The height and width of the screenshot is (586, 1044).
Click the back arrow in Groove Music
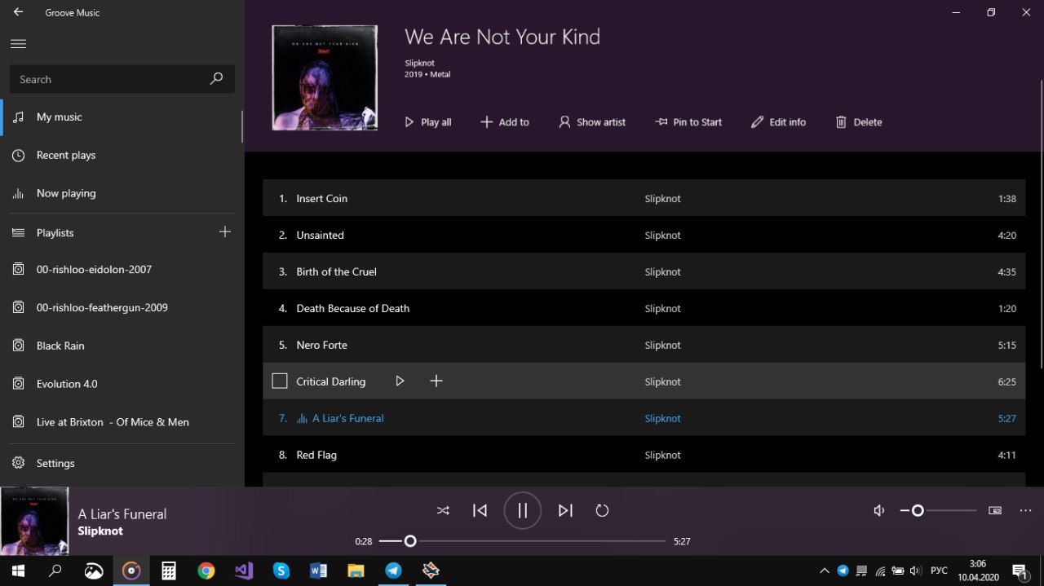(x=18, y=13)
